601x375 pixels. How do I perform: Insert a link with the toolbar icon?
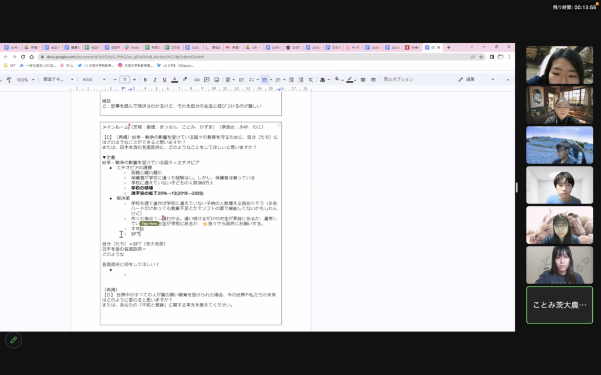197,80
